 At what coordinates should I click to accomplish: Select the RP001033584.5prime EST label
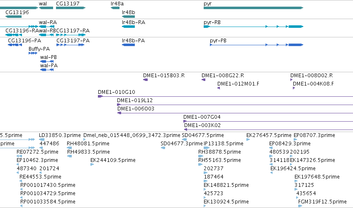click(x=48, y=202)
